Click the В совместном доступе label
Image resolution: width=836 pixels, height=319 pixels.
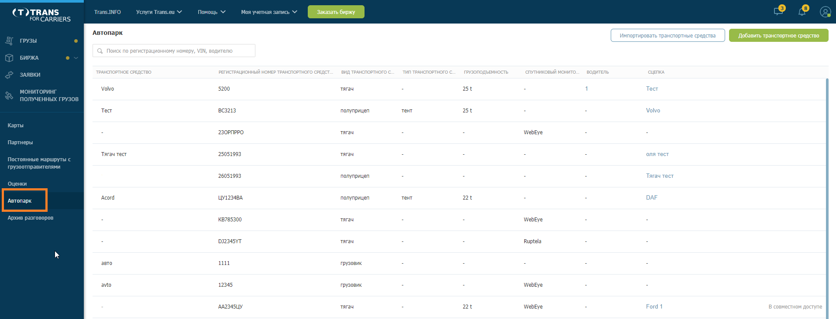click(795, 307)
